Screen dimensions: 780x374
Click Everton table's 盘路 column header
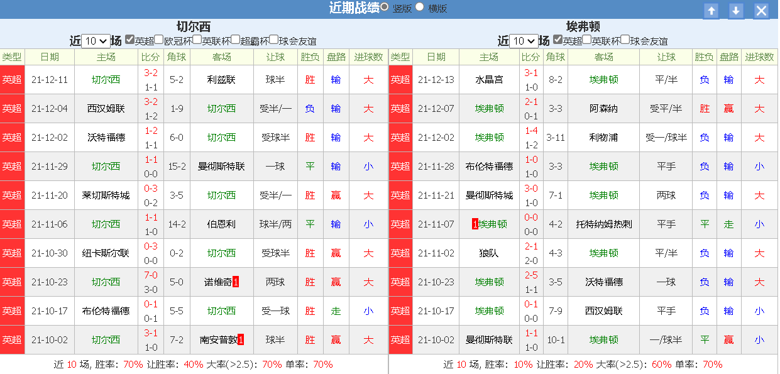pyautogui.click(x=728, y=57)
